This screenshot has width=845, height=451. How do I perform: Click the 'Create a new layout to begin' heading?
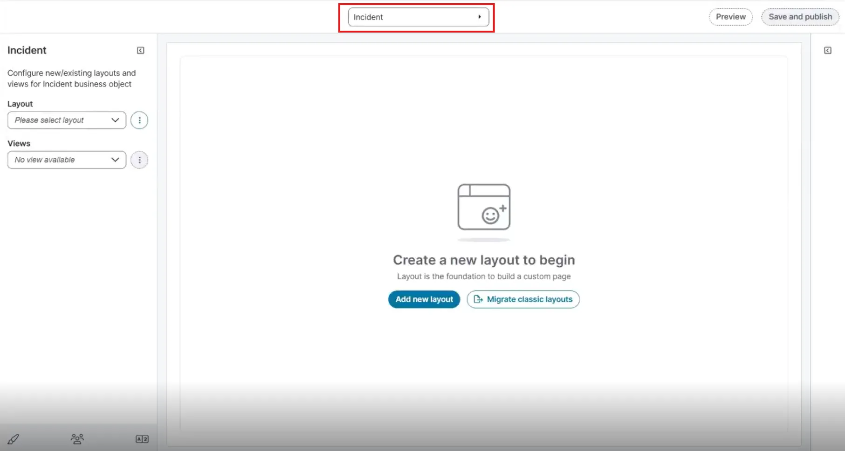click(484, 260)
